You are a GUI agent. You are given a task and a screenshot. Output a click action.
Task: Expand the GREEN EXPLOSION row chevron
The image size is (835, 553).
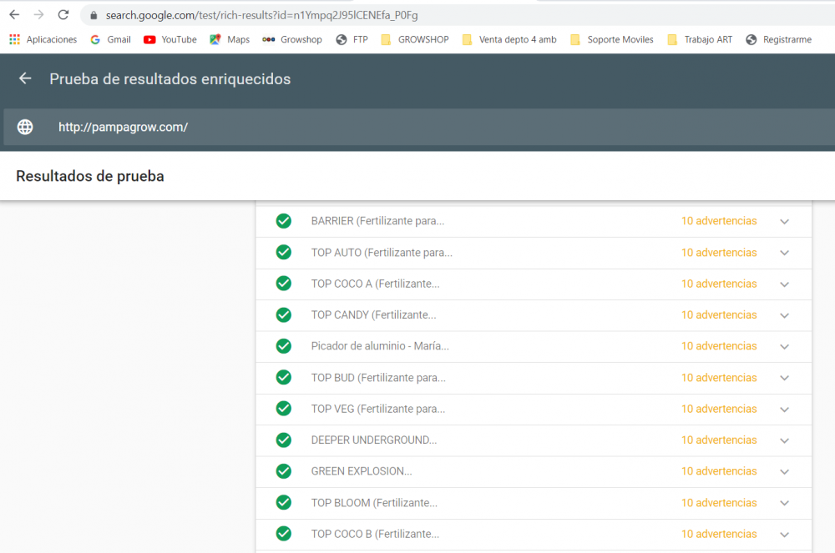pos(784,471)
